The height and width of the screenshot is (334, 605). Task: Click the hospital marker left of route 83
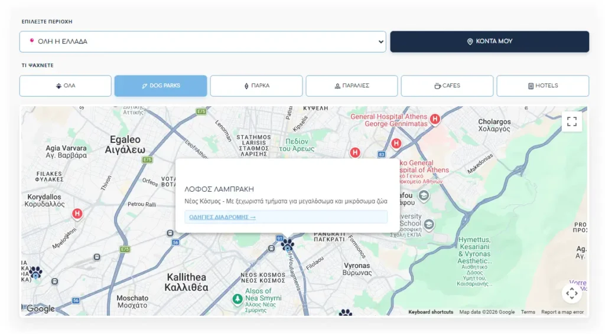pos(355,153)
